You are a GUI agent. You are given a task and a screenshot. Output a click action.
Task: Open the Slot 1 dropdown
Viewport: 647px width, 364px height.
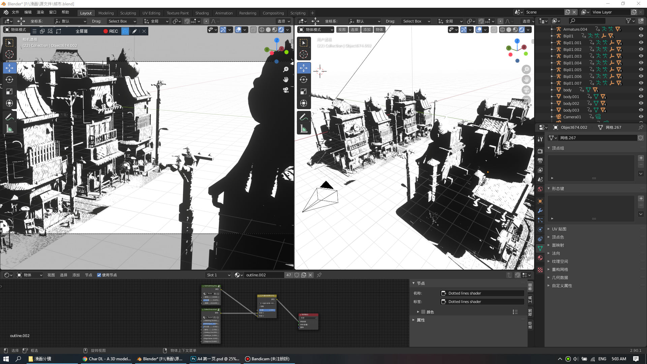(218, 275)
